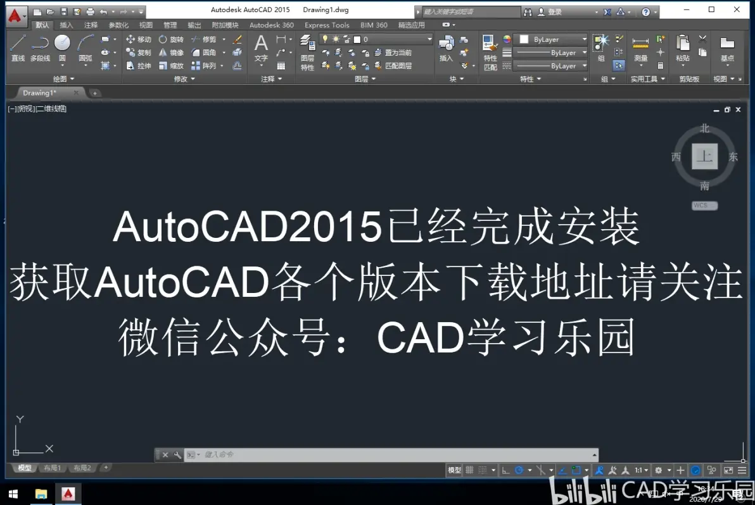Image resolution: width=755 pixels, height=505 pixels.
Task: Open the Express Tools ribbon tab
Action: pos(327,25)
